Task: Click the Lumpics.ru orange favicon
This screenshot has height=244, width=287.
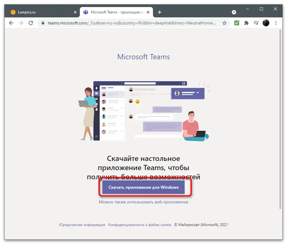Action: [x=13, y=12]
